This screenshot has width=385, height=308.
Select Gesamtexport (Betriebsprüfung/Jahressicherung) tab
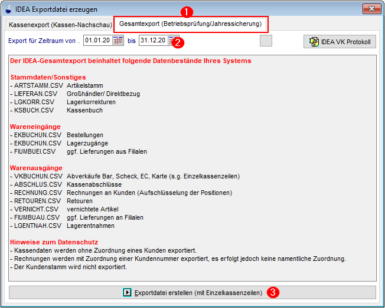(x=191, y=24)
